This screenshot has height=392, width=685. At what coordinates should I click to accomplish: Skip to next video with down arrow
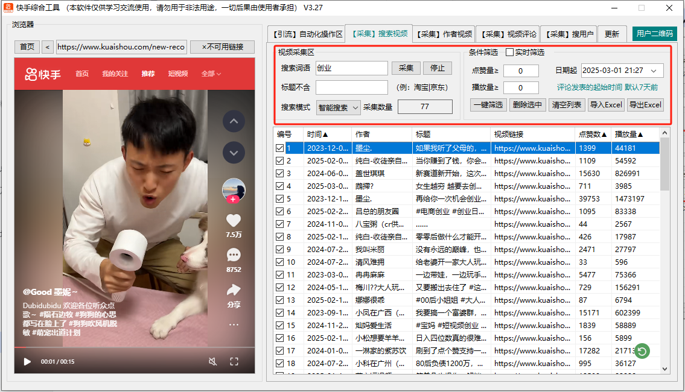(234, 153)
